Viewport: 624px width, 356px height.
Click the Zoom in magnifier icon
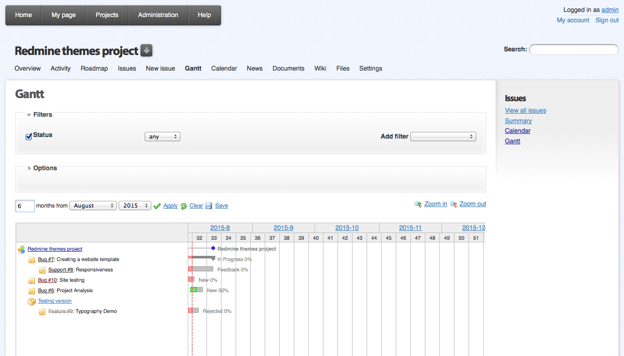click(x=418, y=204)
